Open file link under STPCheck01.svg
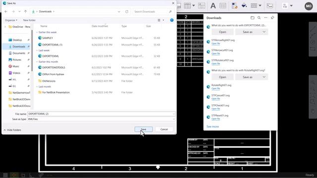Screen dimensions: 317x178 [215, 109]
